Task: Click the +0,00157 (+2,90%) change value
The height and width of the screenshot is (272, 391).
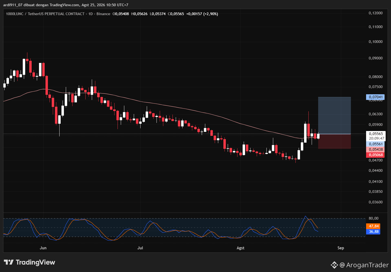Action: click(x=202, y=14)
